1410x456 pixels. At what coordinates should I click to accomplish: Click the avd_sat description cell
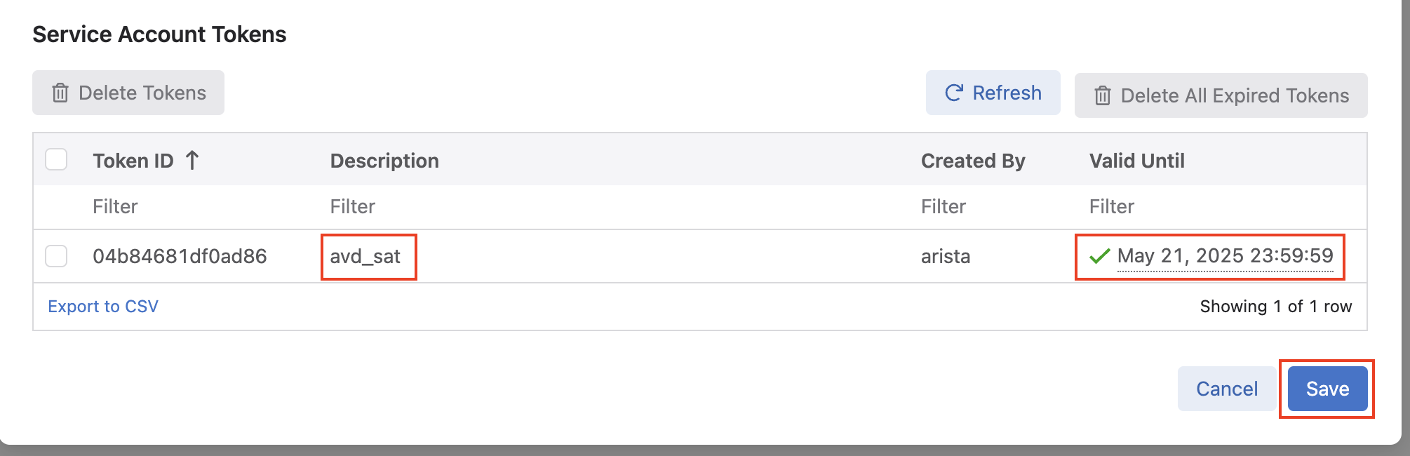[365, 256]
